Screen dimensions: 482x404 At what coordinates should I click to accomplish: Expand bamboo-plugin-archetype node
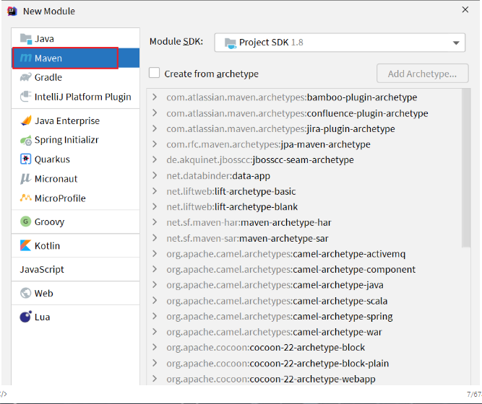pyautogui.click(x=155, y=97)
